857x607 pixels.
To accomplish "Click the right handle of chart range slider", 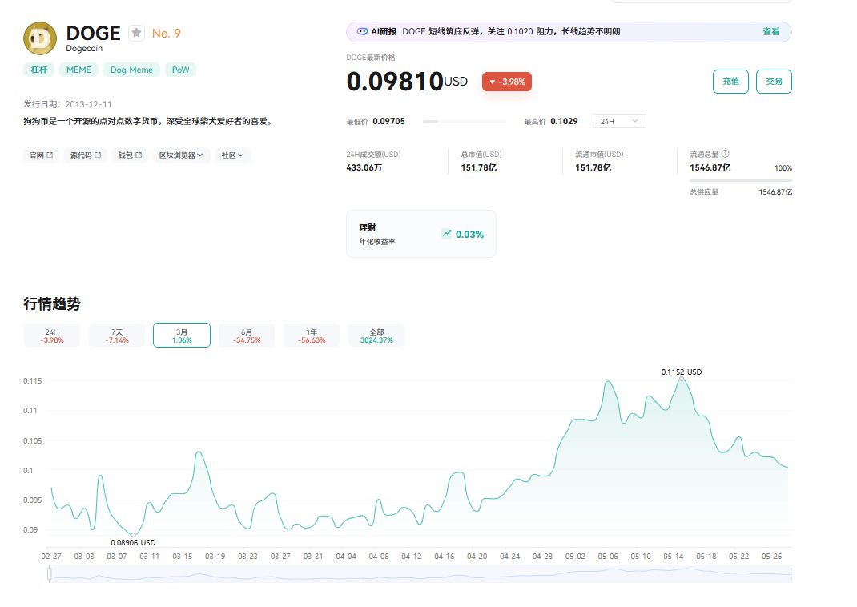I will point(791,573).
